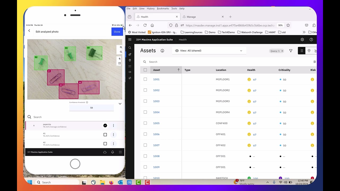
Task: Show more bookmarks with the chevron
Action: coord(304,32)
